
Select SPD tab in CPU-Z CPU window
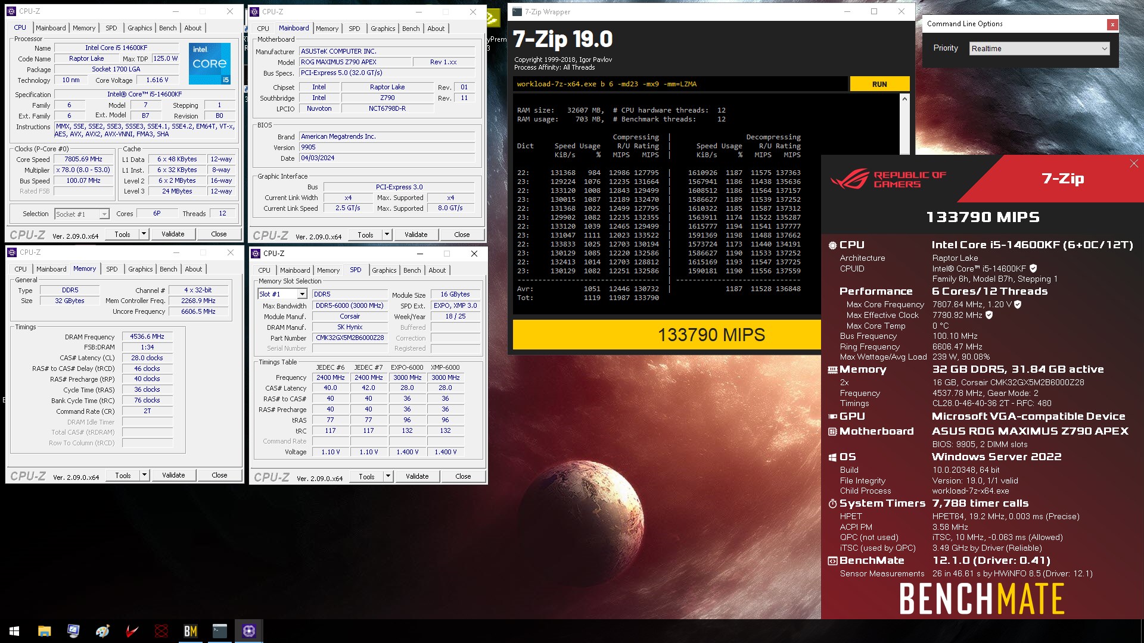tap(111, 28)
